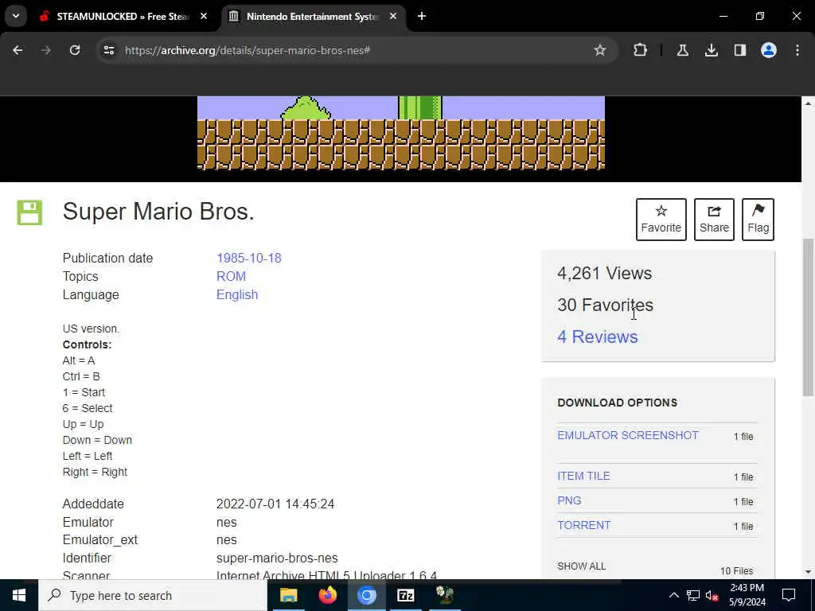Click the 4,261 Views text
The height and width of the screenshot is (611, 815).
(x=605, y=274)
